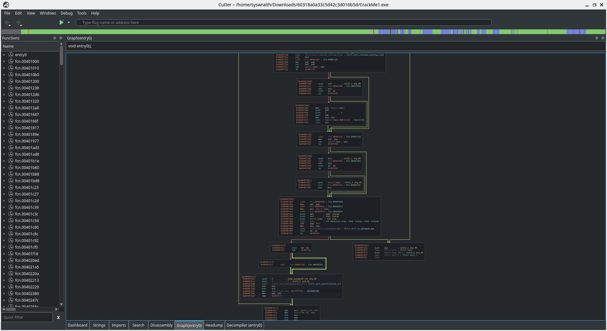Expand the fcn.00401238 tree node
607x331 pixels.
[4, 88]
